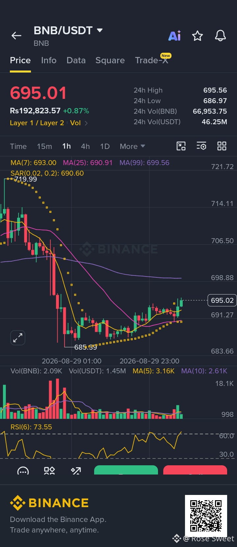This screenshot has width=237, height=547.
Task: Click the MA(25): 690.91 indicator label
Action: pos(88,163)
